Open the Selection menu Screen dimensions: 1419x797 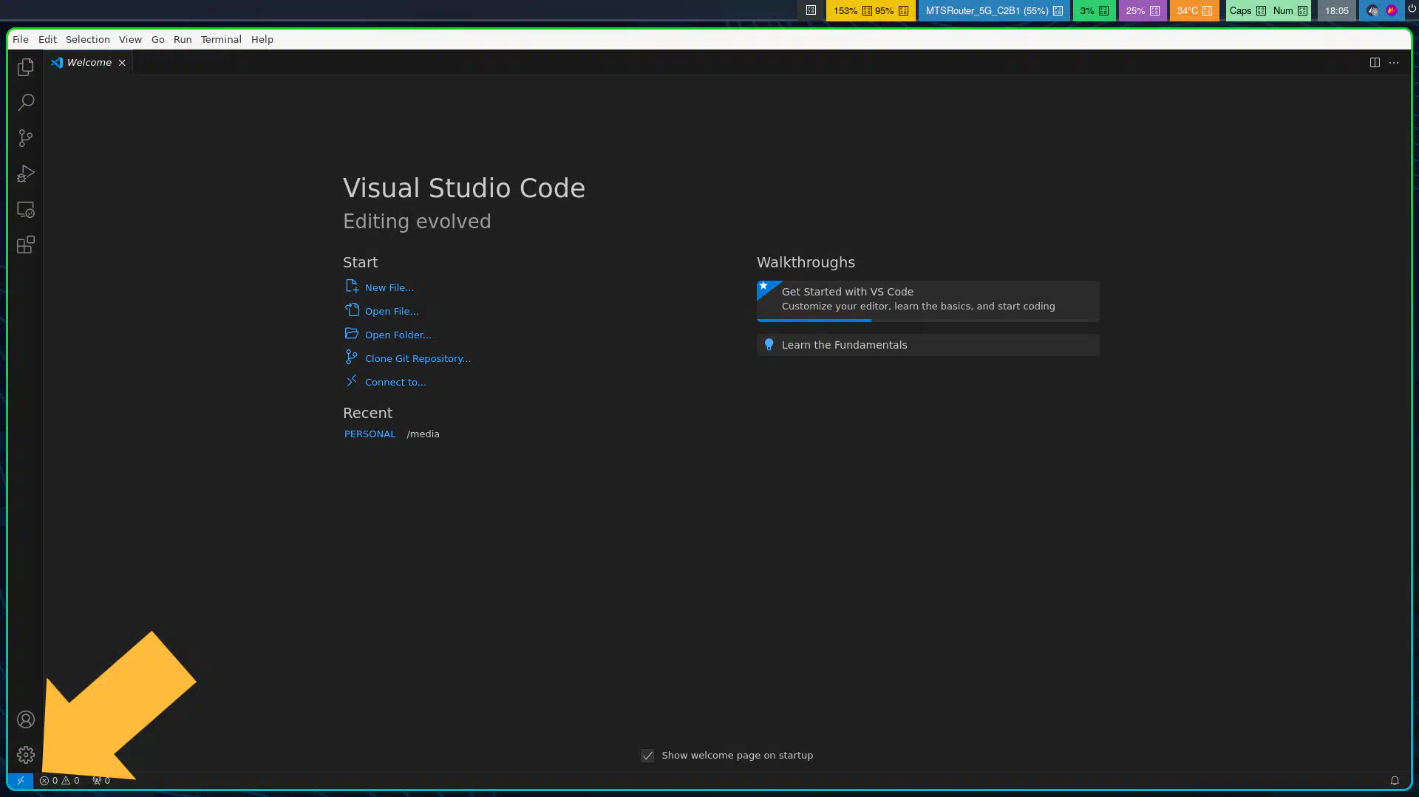tap(87, 40)
